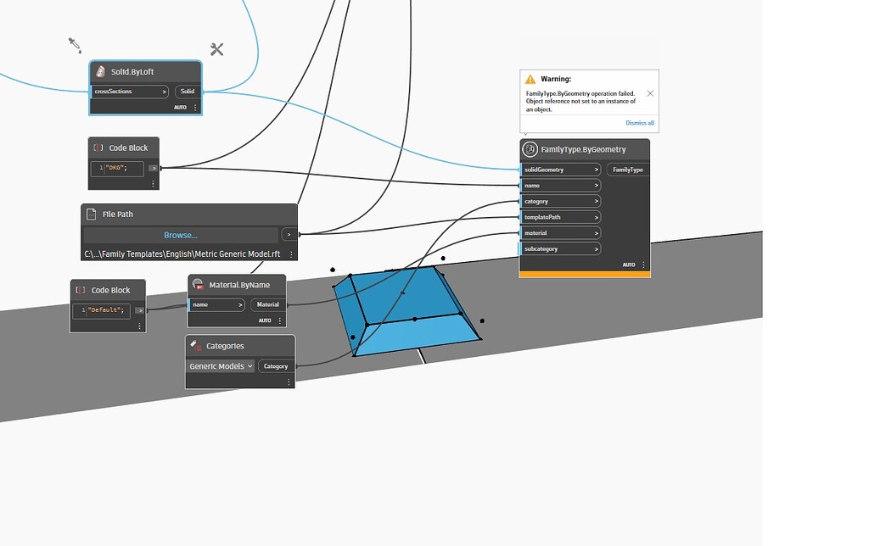Click the eyedropper icon near top left

click(75, 45)
